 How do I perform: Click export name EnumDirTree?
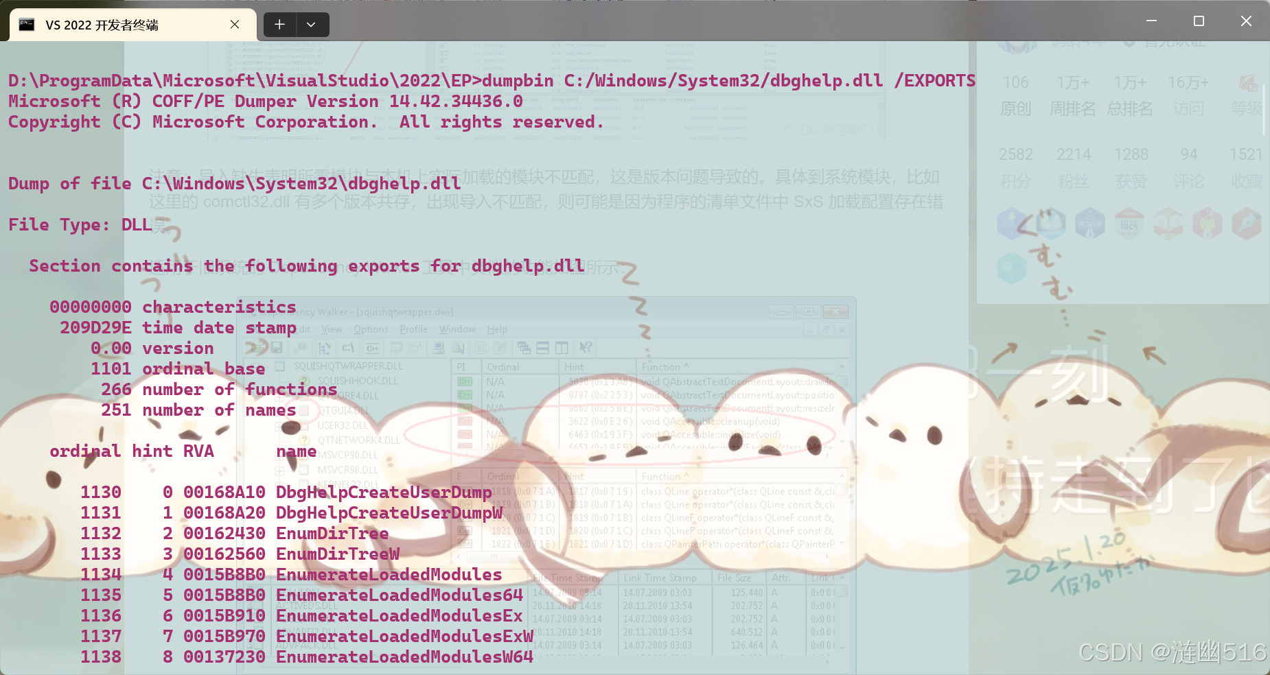(332, 534)
